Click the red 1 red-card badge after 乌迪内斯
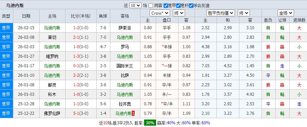 [x=133, y=113]
